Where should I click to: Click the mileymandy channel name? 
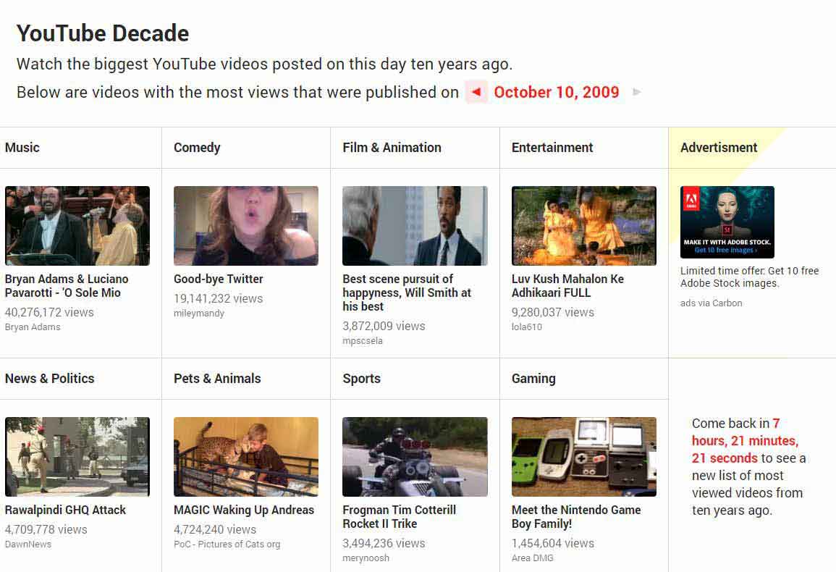coord(199,314)
